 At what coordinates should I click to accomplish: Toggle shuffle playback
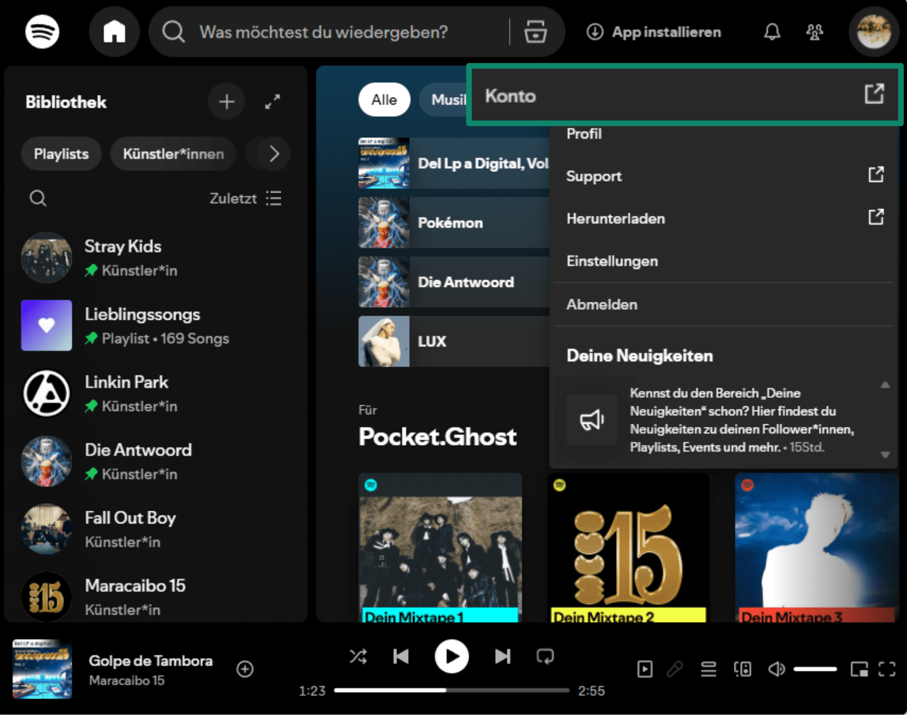tap(358, 656)
